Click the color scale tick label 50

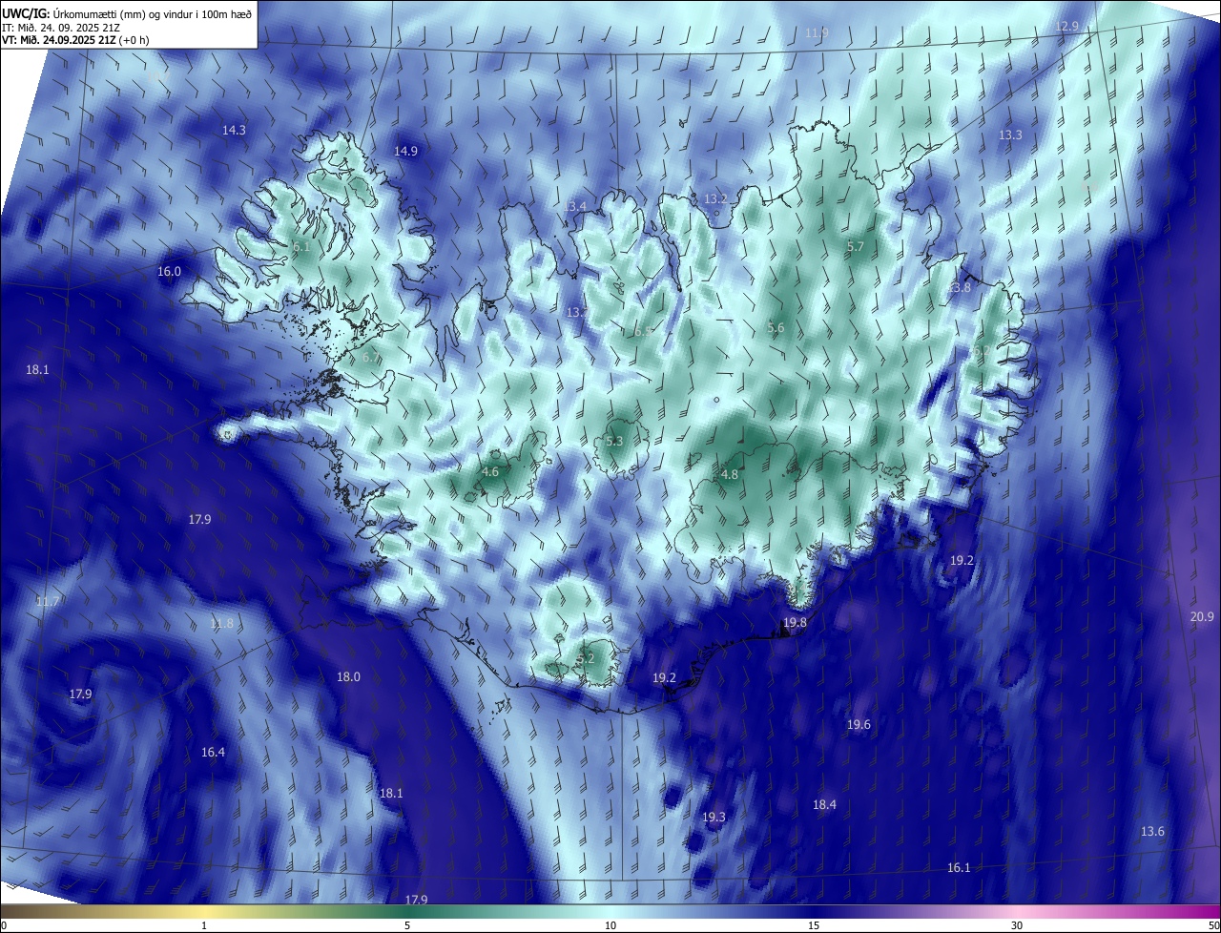point(1214,926)
